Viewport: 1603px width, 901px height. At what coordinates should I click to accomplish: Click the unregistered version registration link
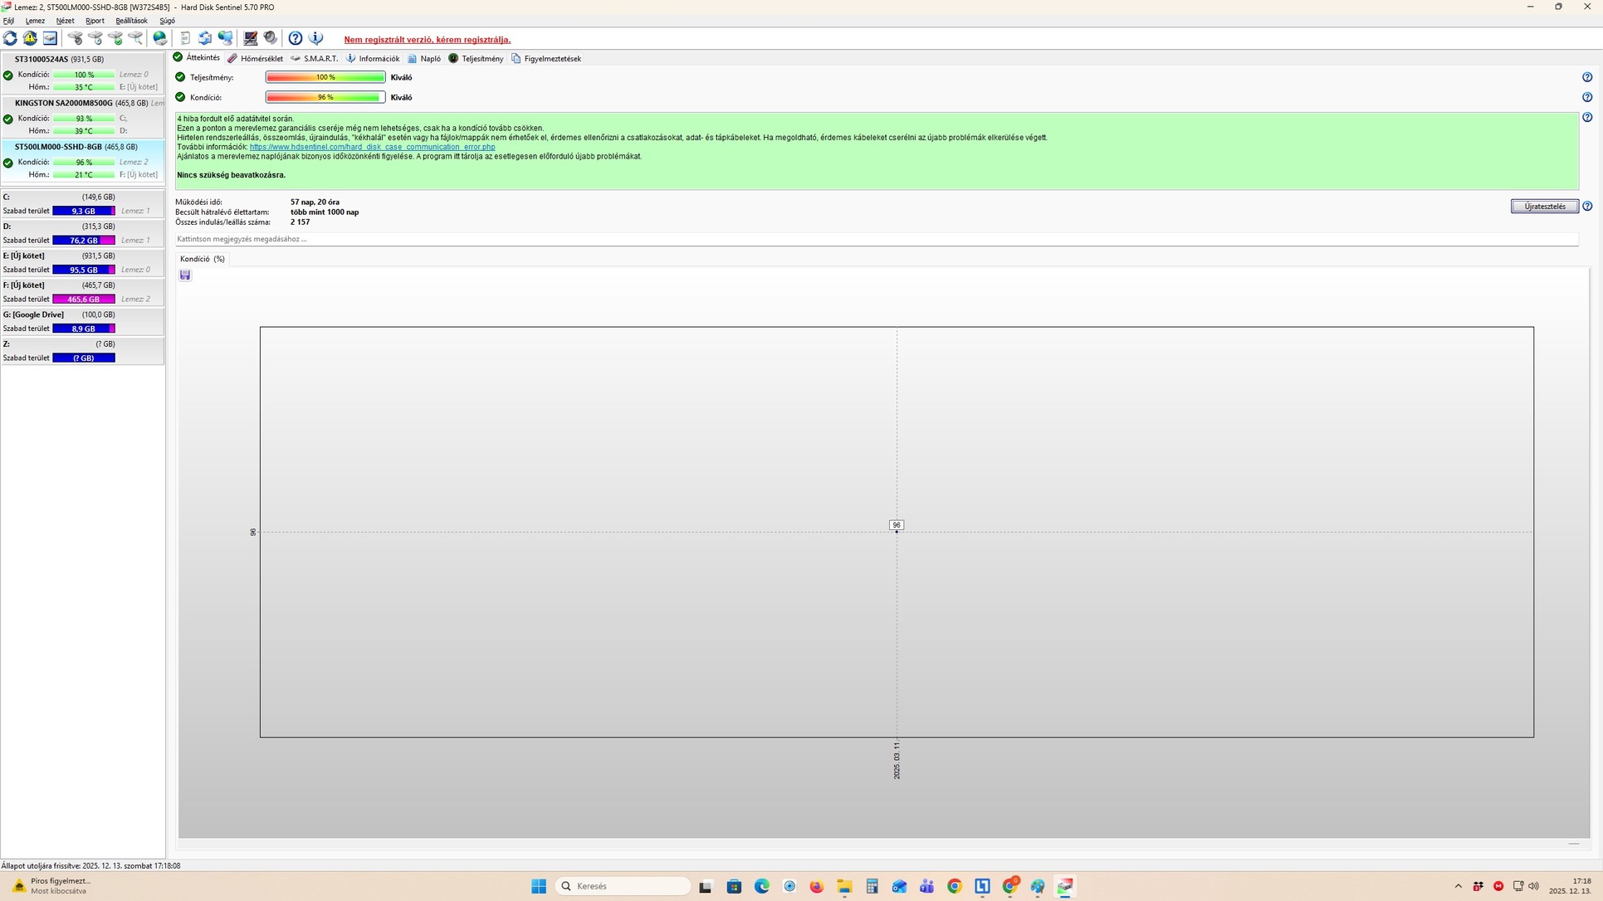[x=427, y=40]
